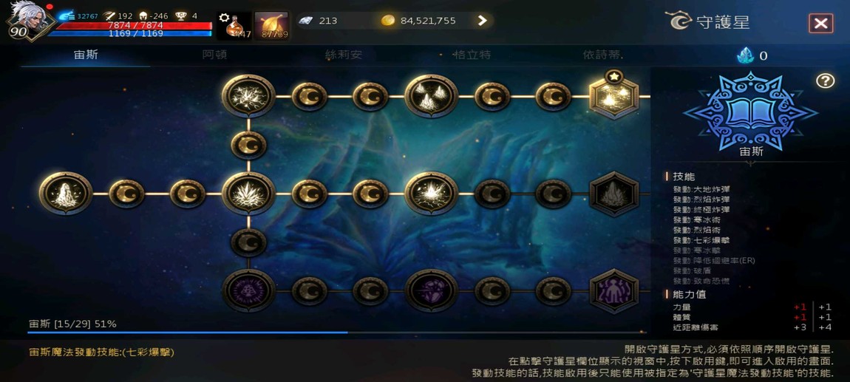
Task: Open the question mark help icon
Action: pos(825,81)
